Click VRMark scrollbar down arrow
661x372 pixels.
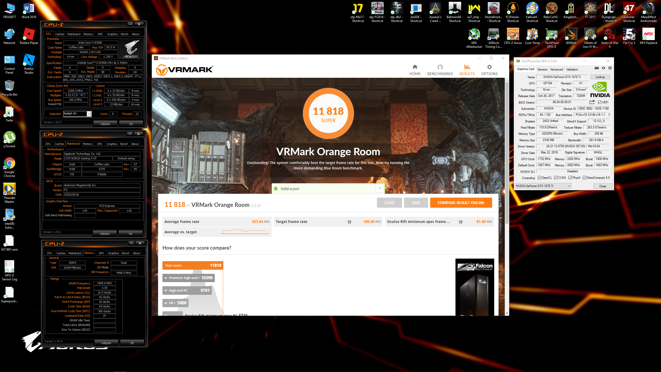[x=507, y=313]
